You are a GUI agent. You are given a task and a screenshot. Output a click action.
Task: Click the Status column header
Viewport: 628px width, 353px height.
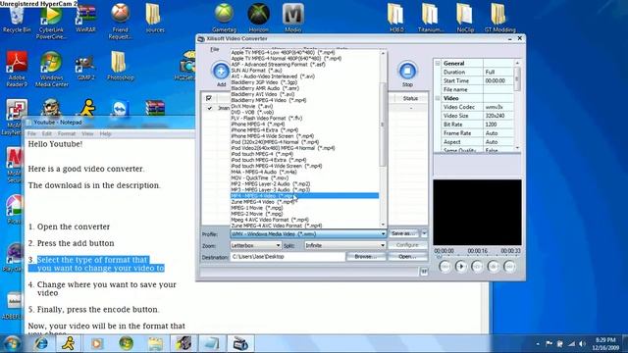pyautogui.click(x=410, y=98)
